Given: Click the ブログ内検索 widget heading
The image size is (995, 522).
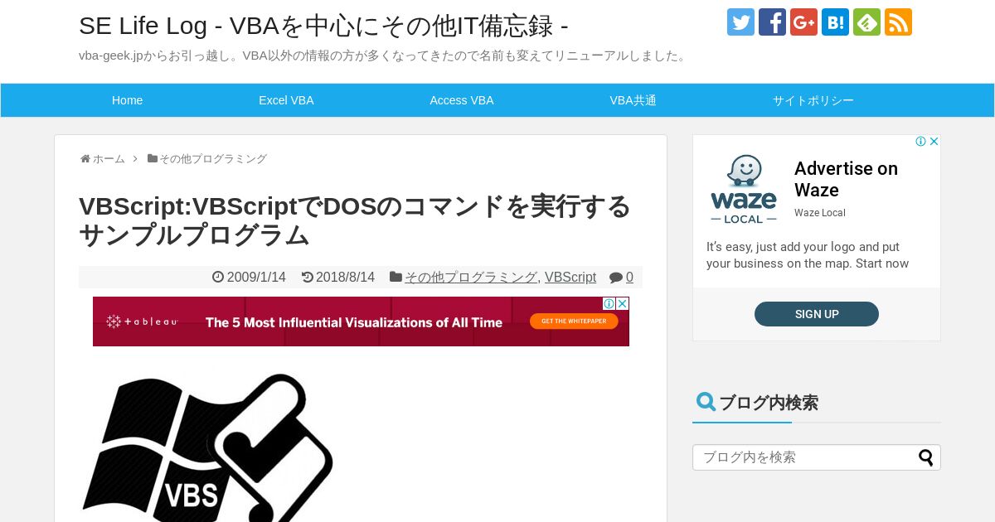Looking at the screenshot, I should (769, 403).
